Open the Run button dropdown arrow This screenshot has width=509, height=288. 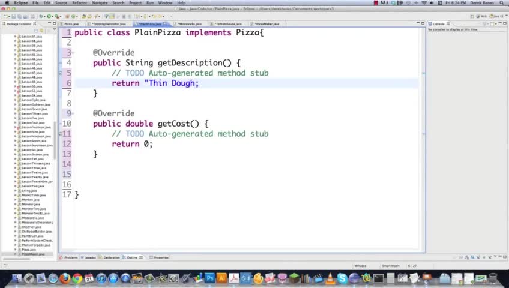click(x=53, y=17)
